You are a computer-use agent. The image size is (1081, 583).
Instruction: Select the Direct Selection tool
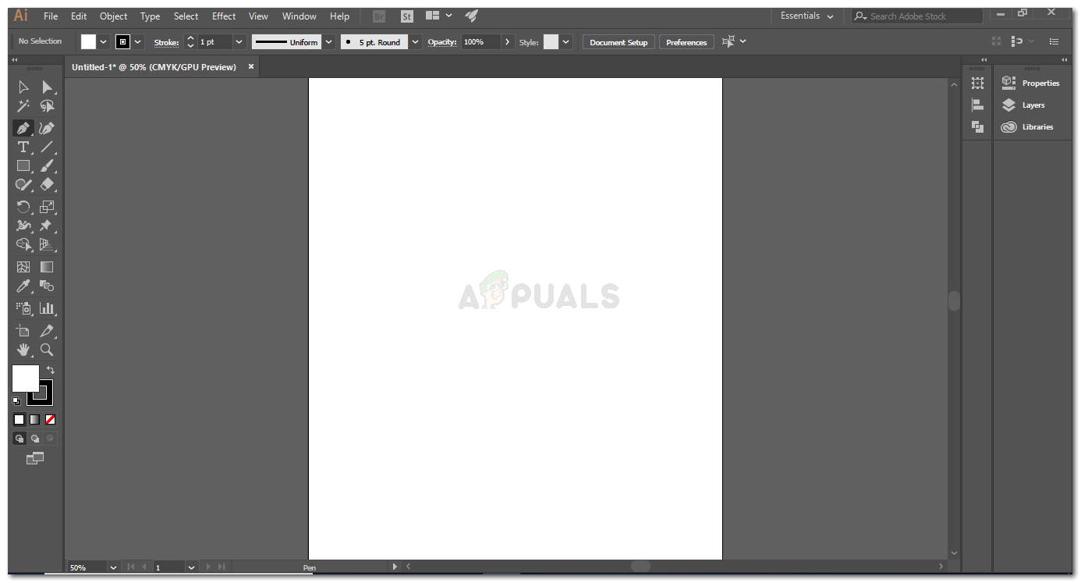(47, 87)
